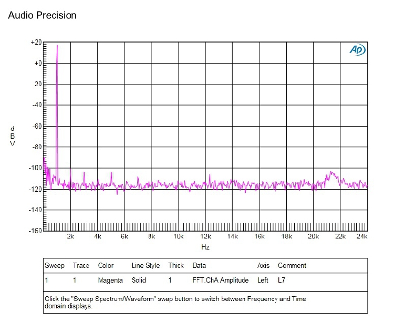Screen dimensions: 394x322
Task: Click the 2k frequency axis label
Action: click(70, 236)
